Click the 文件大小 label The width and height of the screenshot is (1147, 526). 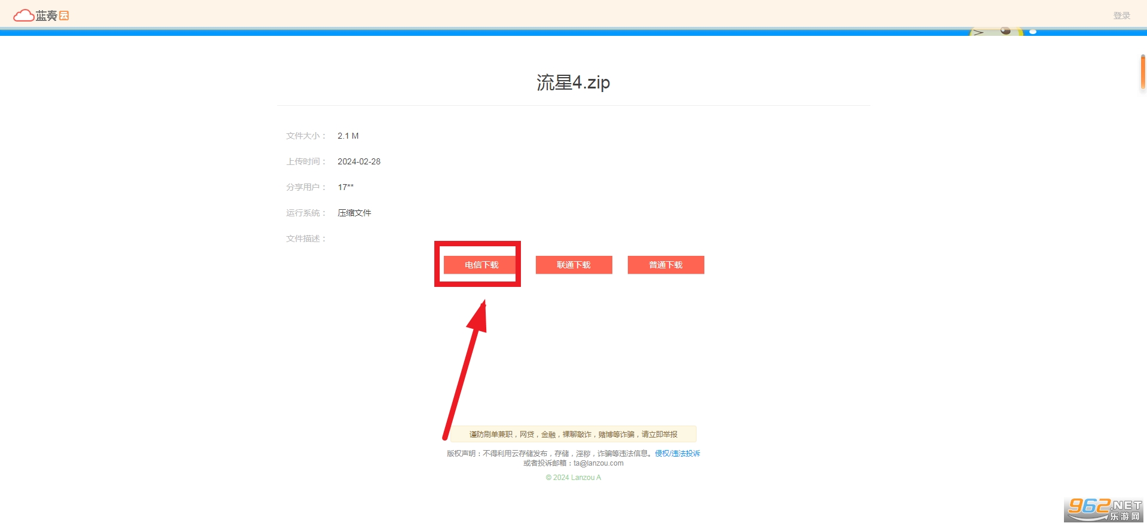point(306,136)
